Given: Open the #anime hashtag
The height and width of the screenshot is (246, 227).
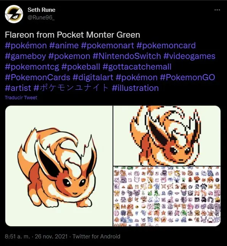Looking at the screenshot, I should (64, 46).
